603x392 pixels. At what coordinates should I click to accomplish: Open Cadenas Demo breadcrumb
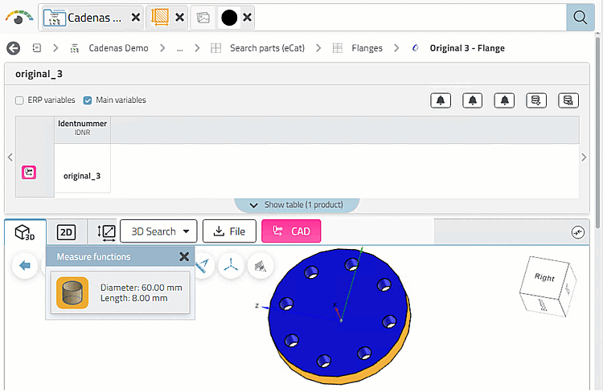pyautogui.click(x=118, y=48)
